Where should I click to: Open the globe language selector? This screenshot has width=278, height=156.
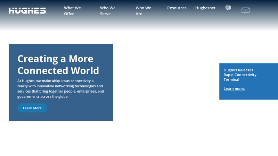tap(228, 7)
